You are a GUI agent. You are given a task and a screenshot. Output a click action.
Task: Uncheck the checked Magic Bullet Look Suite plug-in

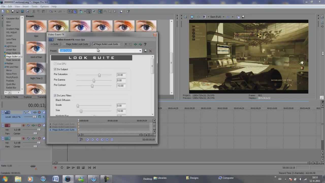pyautogui.click(x=94, y=44)
